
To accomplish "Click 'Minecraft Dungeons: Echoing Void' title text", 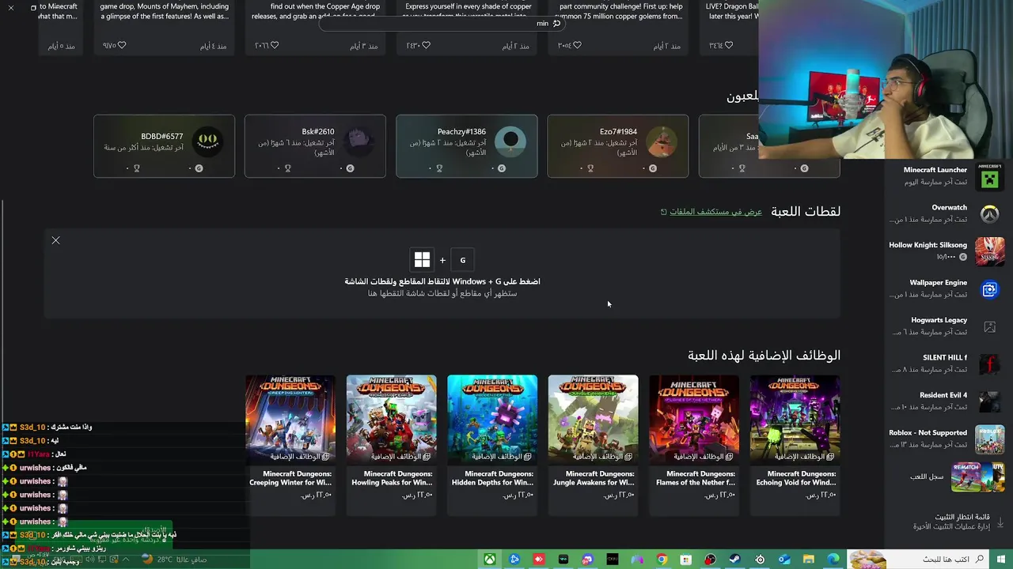I will click(x=795, y=478).
